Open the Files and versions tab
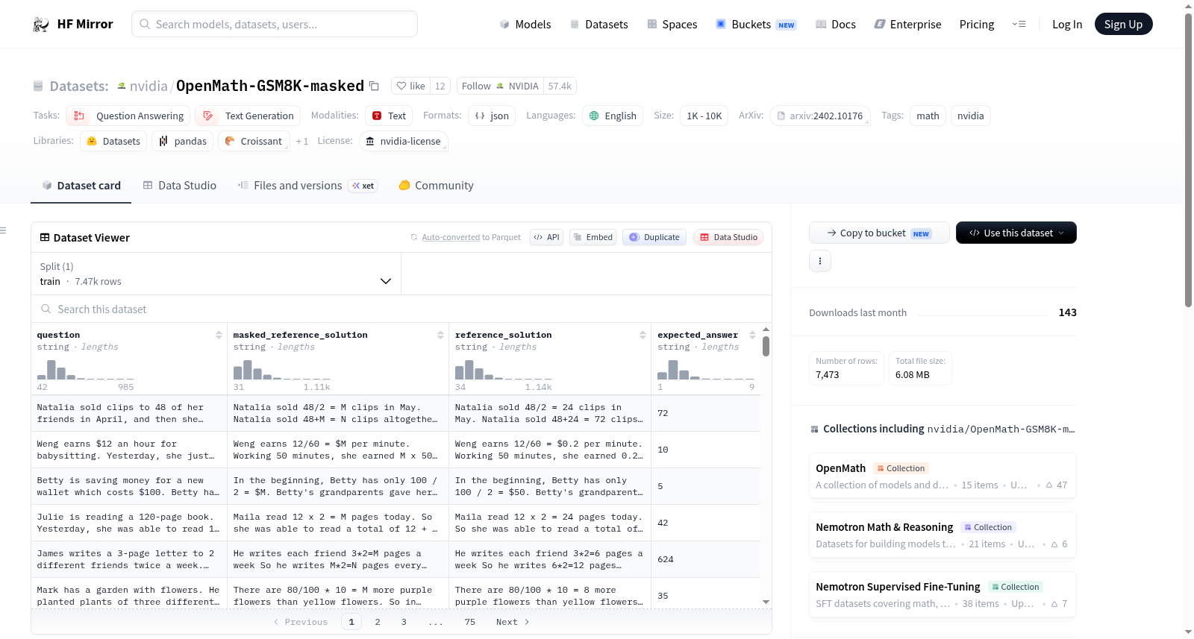This screenshot has width=1194, height=639. pyautogui.click(x=307, y=186)
